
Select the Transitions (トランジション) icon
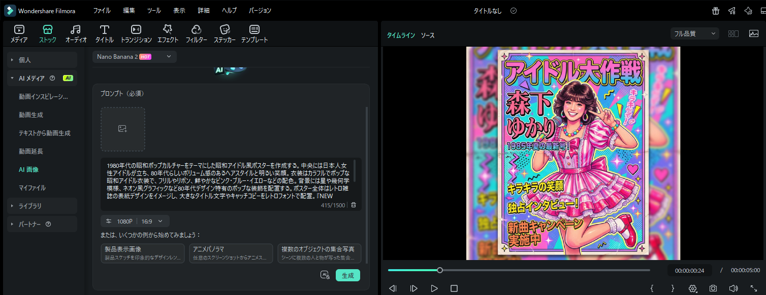[x=136, y=33]
